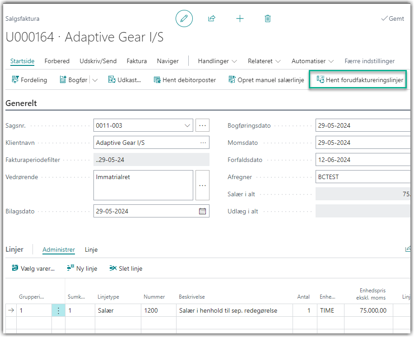Click the pencil edit icon

(x=184, y=18)
